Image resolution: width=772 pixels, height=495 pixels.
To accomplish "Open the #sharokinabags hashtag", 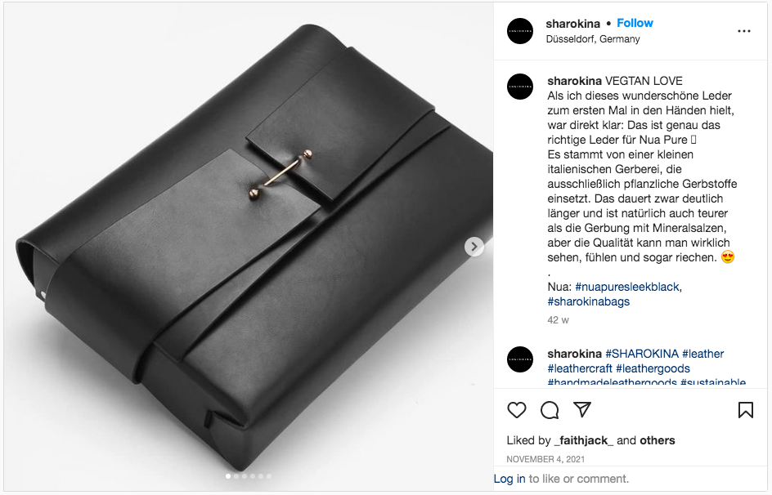I will [588, 301].
